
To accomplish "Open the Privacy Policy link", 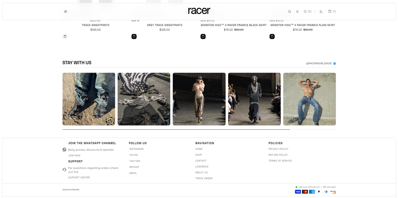I will (278, 149).
